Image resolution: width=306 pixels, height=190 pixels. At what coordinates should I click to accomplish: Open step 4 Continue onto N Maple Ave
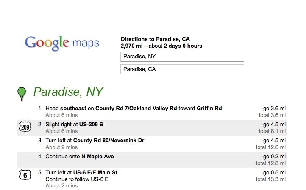(x=152, y=160)
